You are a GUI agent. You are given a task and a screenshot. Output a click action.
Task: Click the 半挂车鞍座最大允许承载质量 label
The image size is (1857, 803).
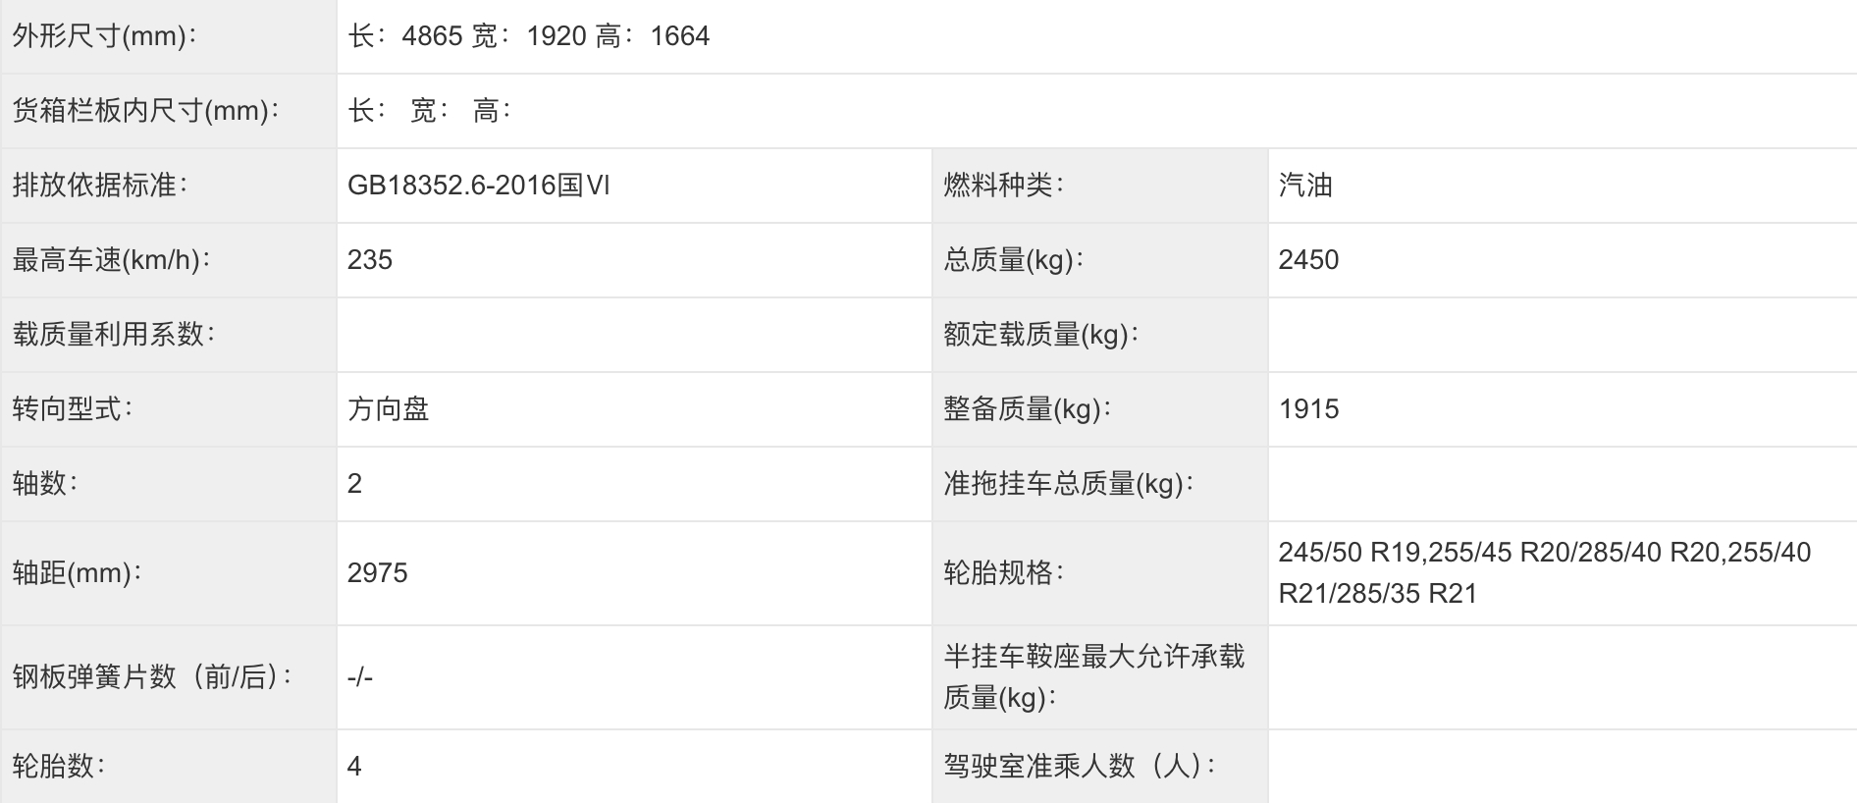(1094, 677)
